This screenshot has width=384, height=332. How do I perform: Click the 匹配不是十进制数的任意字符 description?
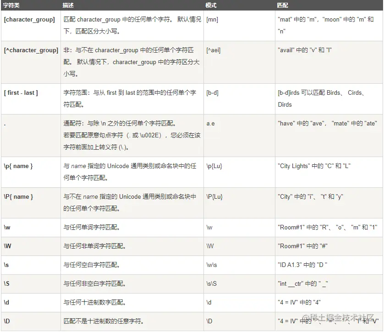[132, 321]
